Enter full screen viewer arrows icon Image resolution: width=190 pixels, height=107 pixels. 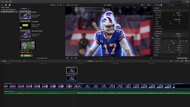[151, 58]
